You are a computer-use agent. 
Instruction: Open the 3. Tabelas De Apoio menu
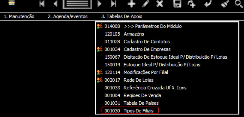[122, 17]
